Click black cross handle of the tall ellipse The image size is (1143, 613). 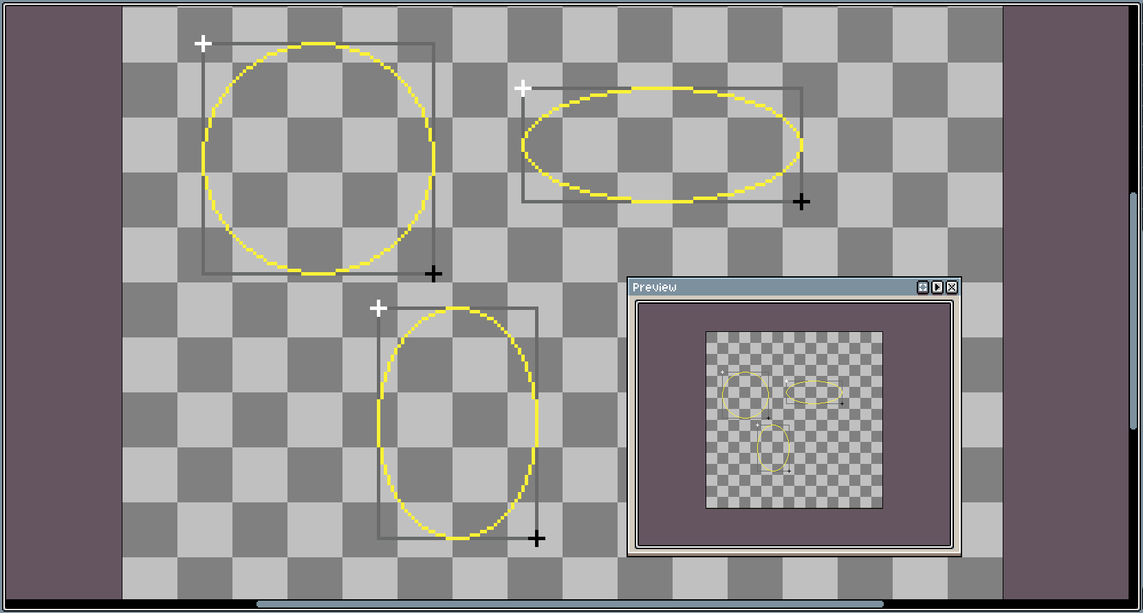point(536,539)
